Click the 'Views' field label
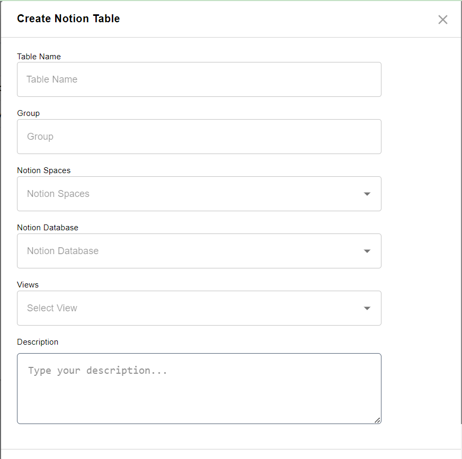This screenshot has width=462, height=459. [x=28, y=285]
